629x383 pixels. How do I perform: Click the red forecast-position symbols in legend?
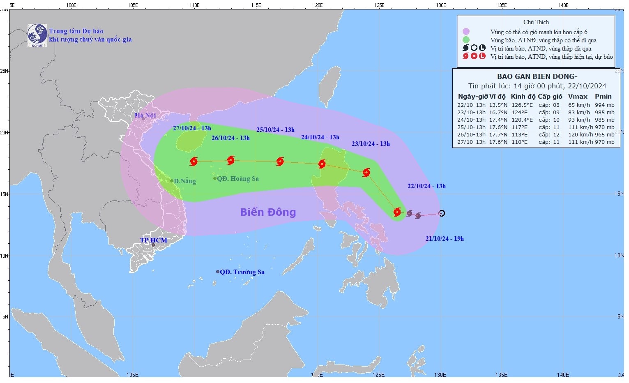[x=474, y=56]
